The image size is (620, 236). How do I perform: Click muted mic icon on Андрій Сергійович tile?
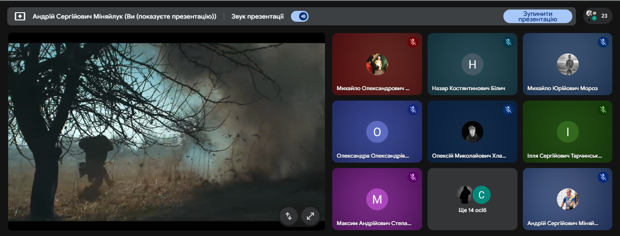point(603,178)
